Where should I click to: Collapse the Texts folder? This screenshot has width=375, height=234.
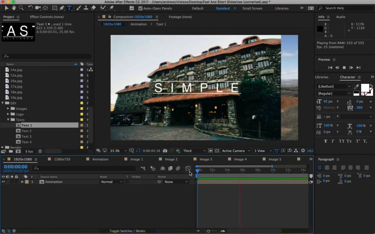pos(8,120)
